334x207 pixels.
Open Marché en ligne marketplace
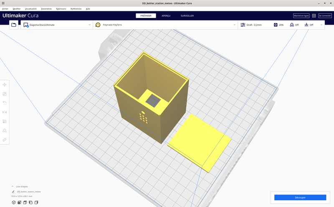(x=301, y=16)
